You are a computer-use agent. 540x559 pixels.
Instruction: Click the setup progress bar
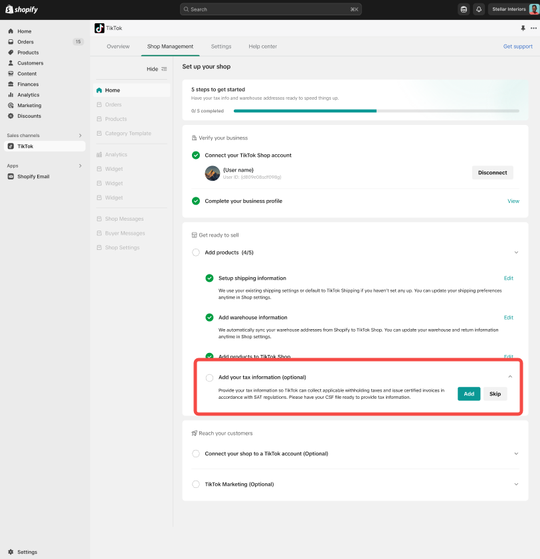376,111
